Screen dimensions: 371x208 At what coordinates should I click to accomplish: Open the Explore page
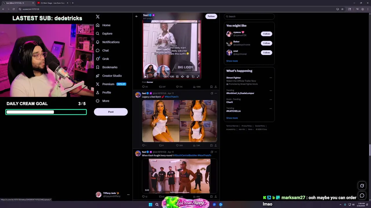coord(104,34)
